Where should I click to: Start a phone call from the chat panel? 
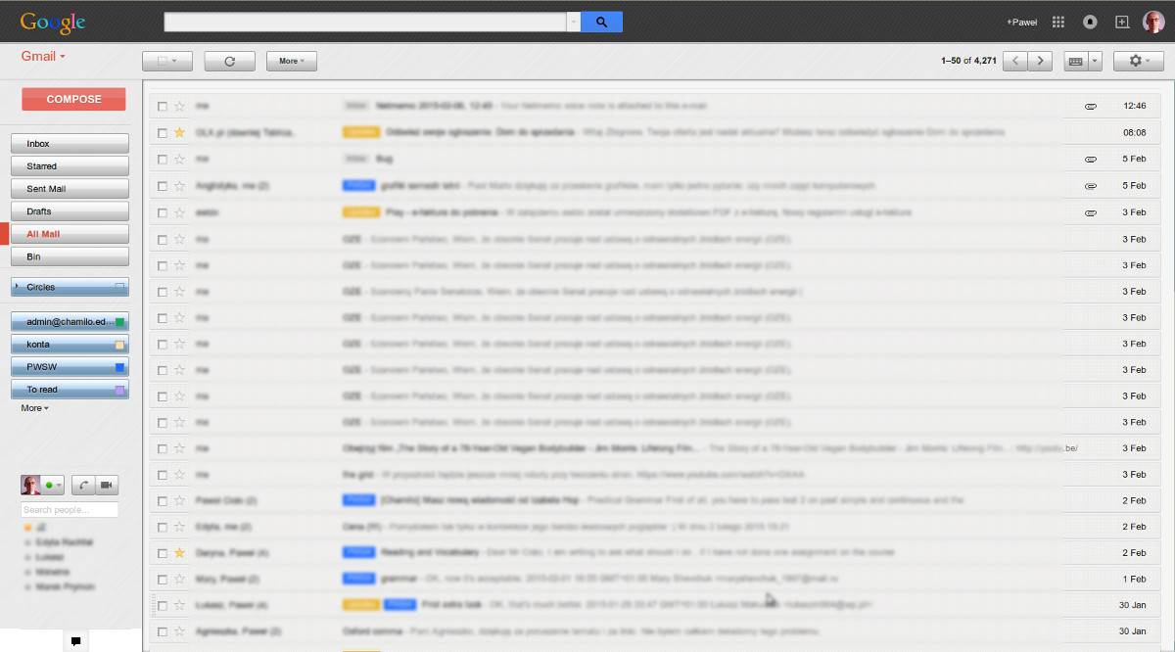pyautogui.click(x=82, y=484)
